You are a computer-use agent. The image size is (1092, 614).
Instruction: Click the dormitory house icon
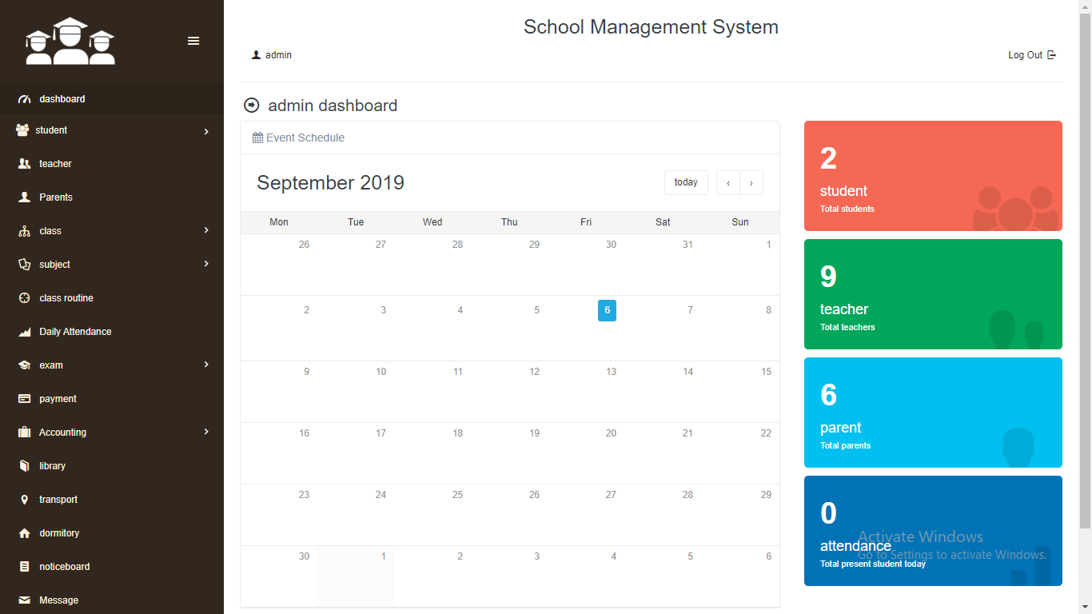[24, 533]
